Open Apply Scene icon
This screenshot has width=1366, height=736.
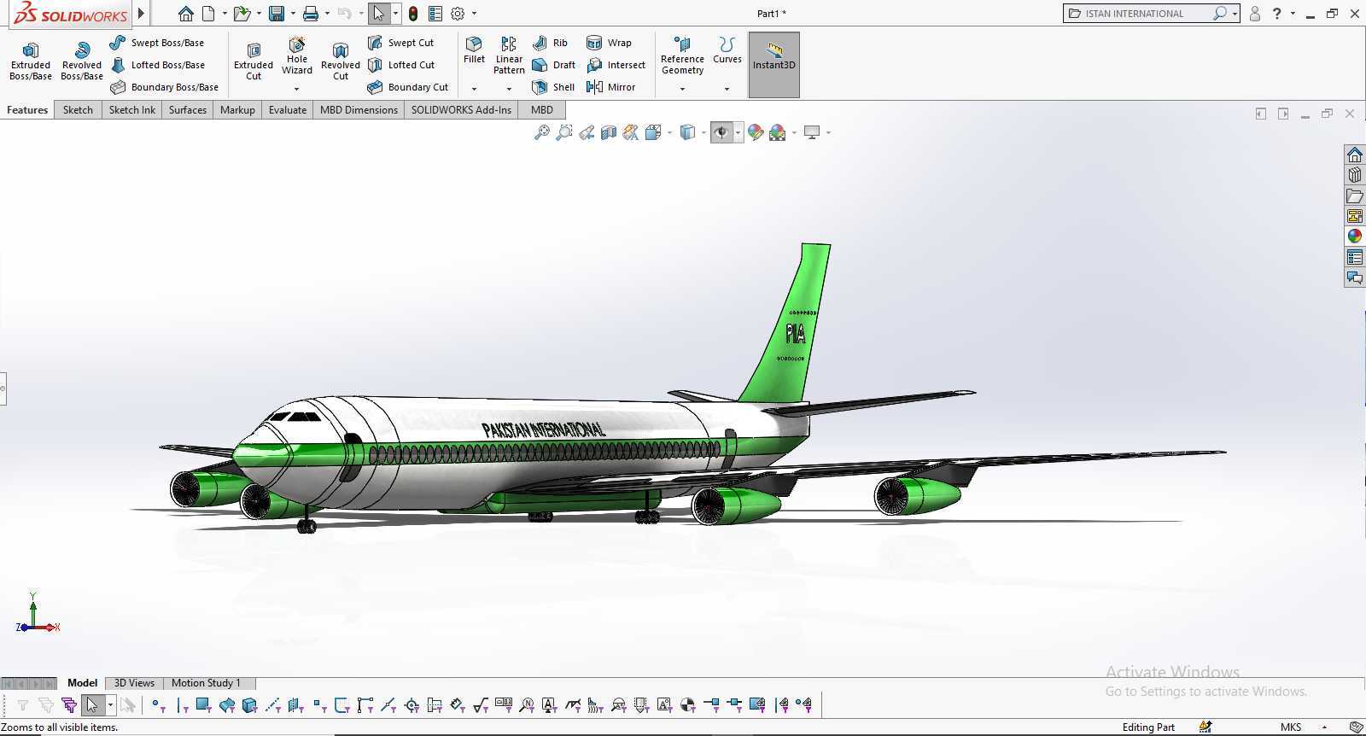(777, 132)
